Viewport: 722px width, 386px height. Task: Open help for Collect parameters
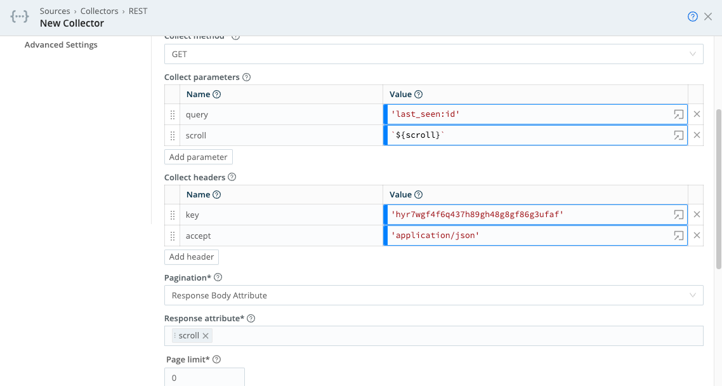[x=247, y=77]
